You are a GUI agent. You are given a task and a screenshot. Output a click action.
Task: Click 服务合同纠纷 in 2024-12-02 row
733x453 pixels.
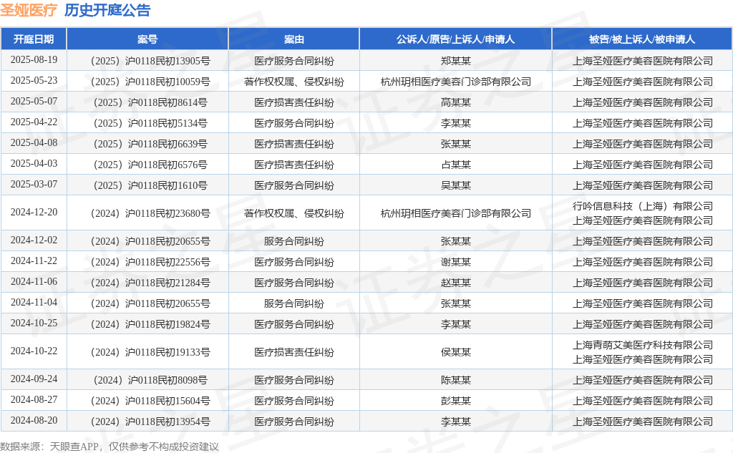tap(293, 241)
